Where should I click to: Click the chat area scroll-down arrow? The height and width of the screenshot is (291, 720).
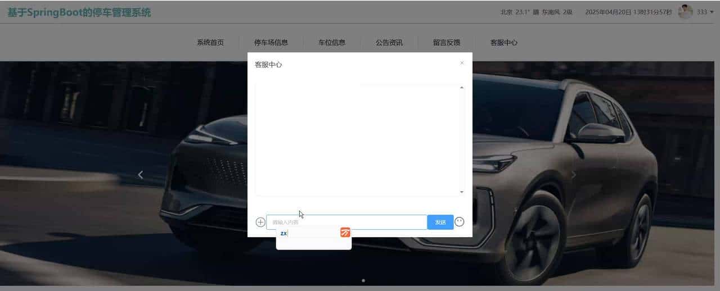pyautogui.click(x=462, y=192)
